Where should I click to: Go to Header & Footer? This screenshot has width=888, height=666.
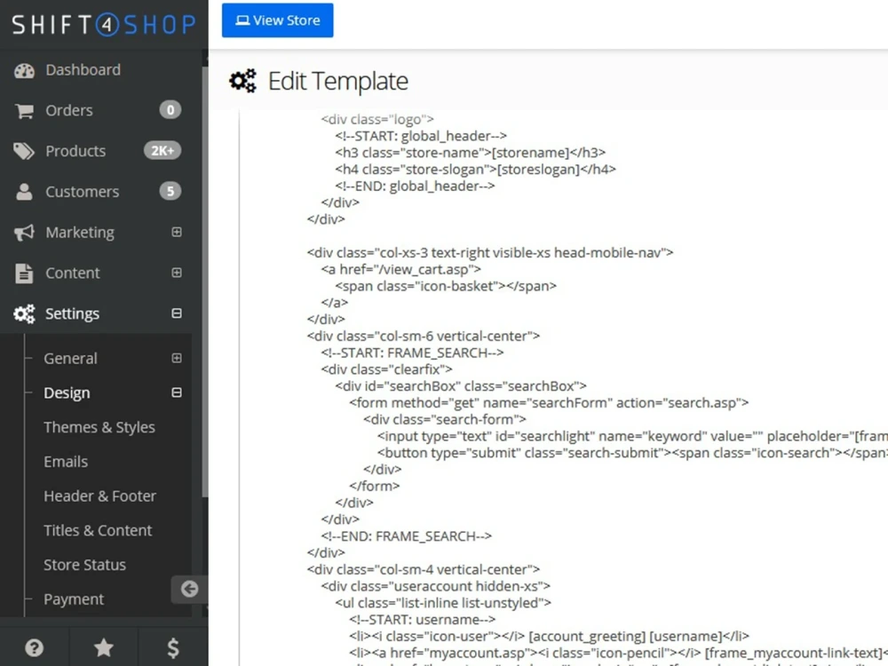click(99, 496)
